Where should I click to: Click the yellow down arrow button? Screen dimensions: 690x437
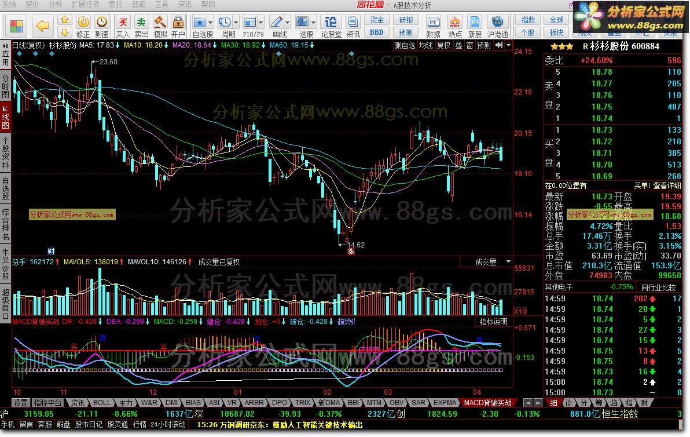[x=65, y=32]
